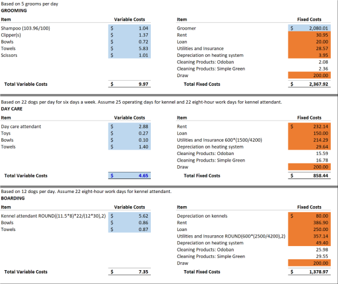This screenshot has height=284, width=338.
Task: Select the BOARDING section heading
Action: [x=13, y=198]
